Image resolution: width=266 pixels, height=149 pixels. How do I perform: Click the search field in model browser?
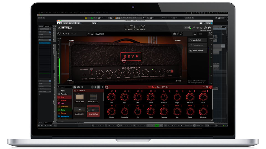[x=65, y=87]
